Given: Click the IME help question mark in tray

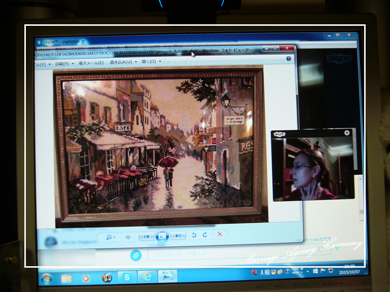Looking at the screenshot, I should tap(287, 271).
